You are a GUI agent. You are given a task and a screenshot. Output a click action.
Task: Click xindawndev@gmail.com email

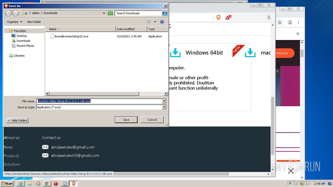pyautogui.click(x=73, y=147)
